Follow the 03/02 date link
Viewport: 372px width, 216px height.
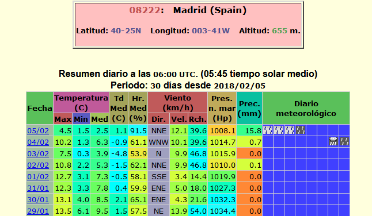coord(38,153)
